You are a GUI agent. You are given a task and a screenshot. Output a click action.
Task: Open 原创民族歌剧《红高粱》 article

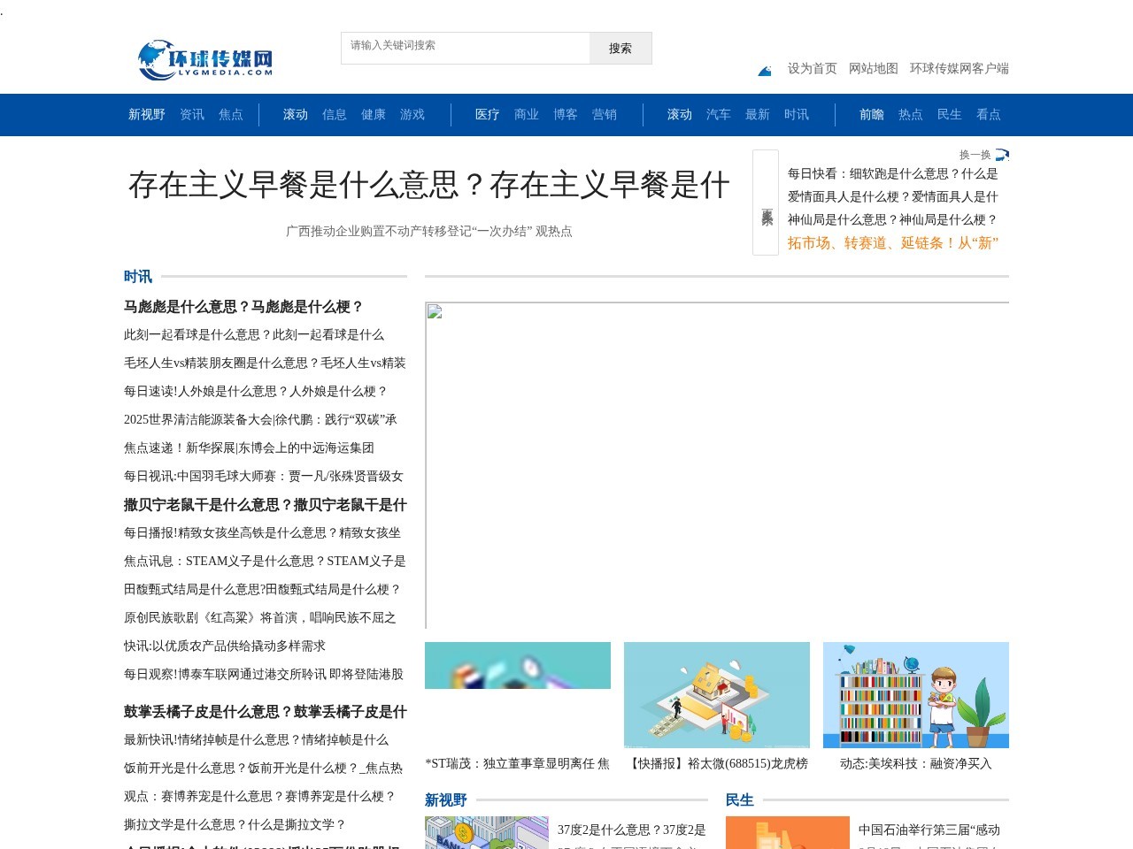[x=260, y=617]
